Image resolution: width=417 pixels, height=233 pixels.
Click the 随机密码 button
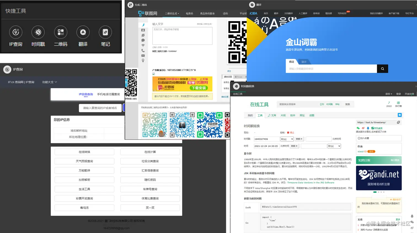150,180
